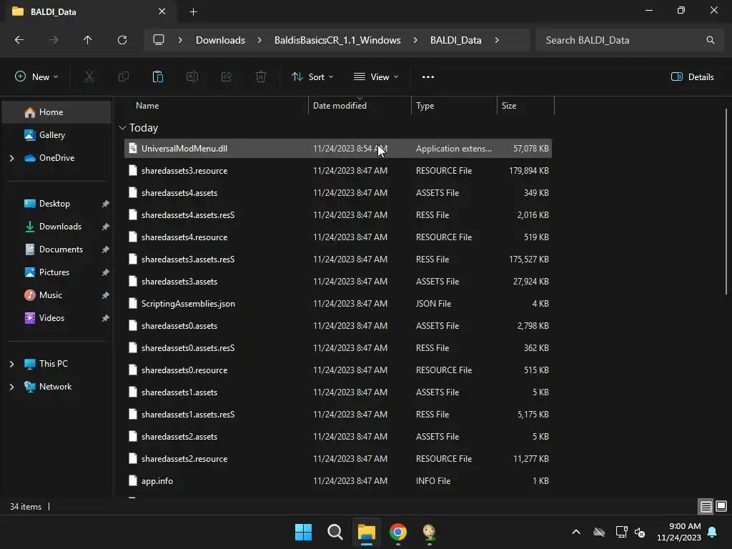Expand OneDrive in the navigation pane
The image size is (732, 549).
11,158
